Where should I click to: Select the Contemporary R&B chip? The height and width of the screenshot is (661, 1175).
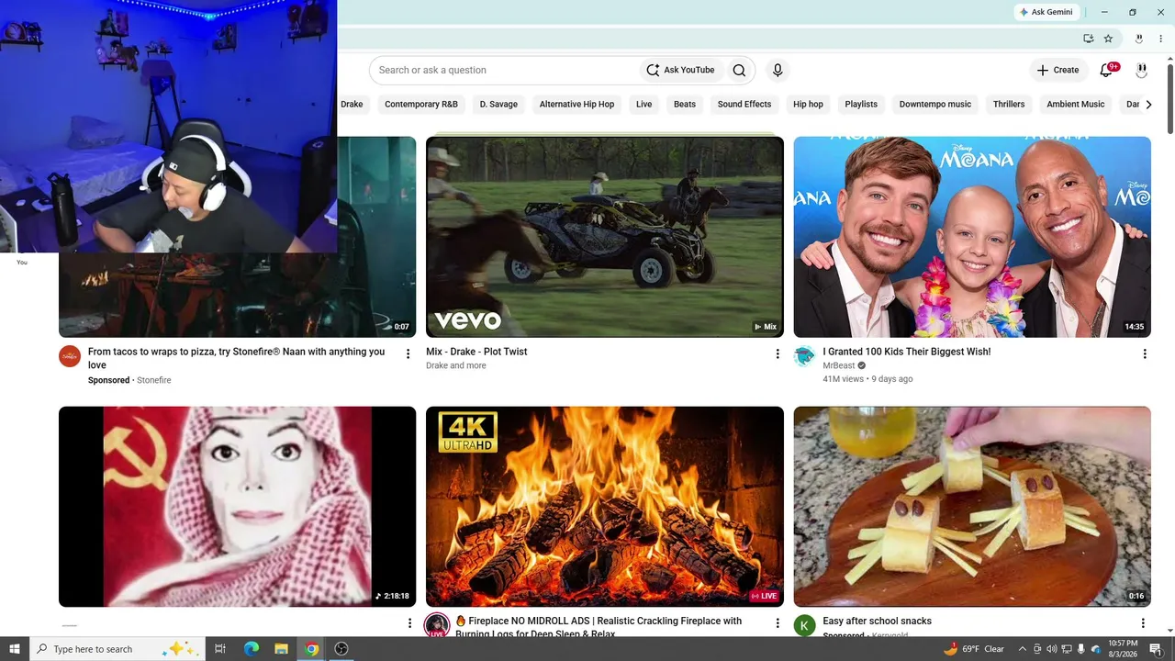(x=421, y=105)
